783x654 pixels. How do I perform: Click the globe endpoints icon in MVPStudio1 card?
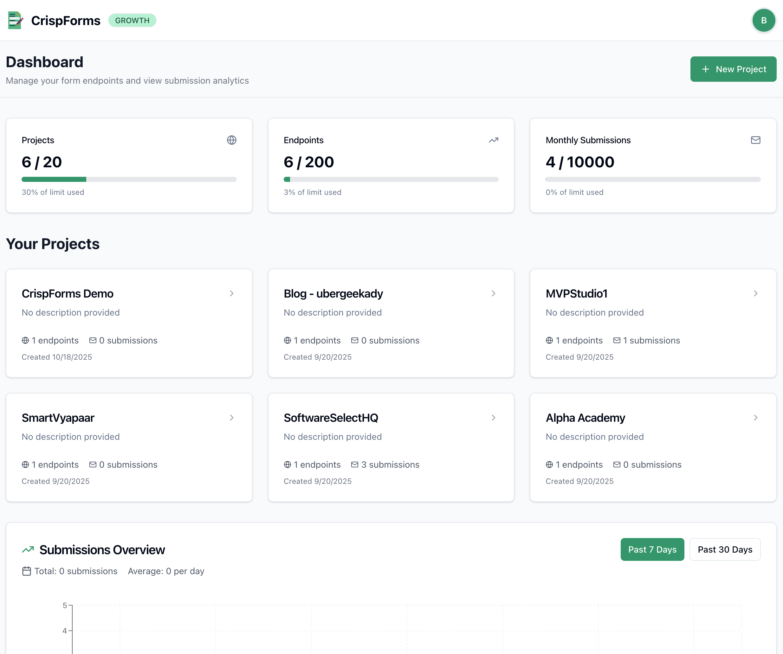549,340
